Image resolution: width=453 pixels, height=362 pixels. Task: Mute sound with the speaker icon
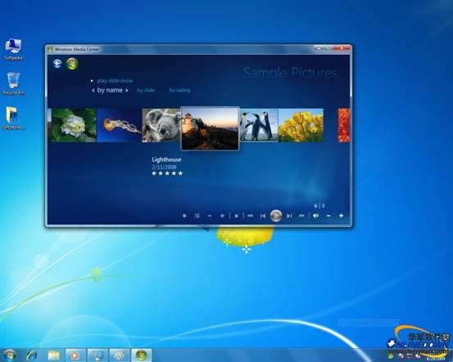click(x=315, y=216)
